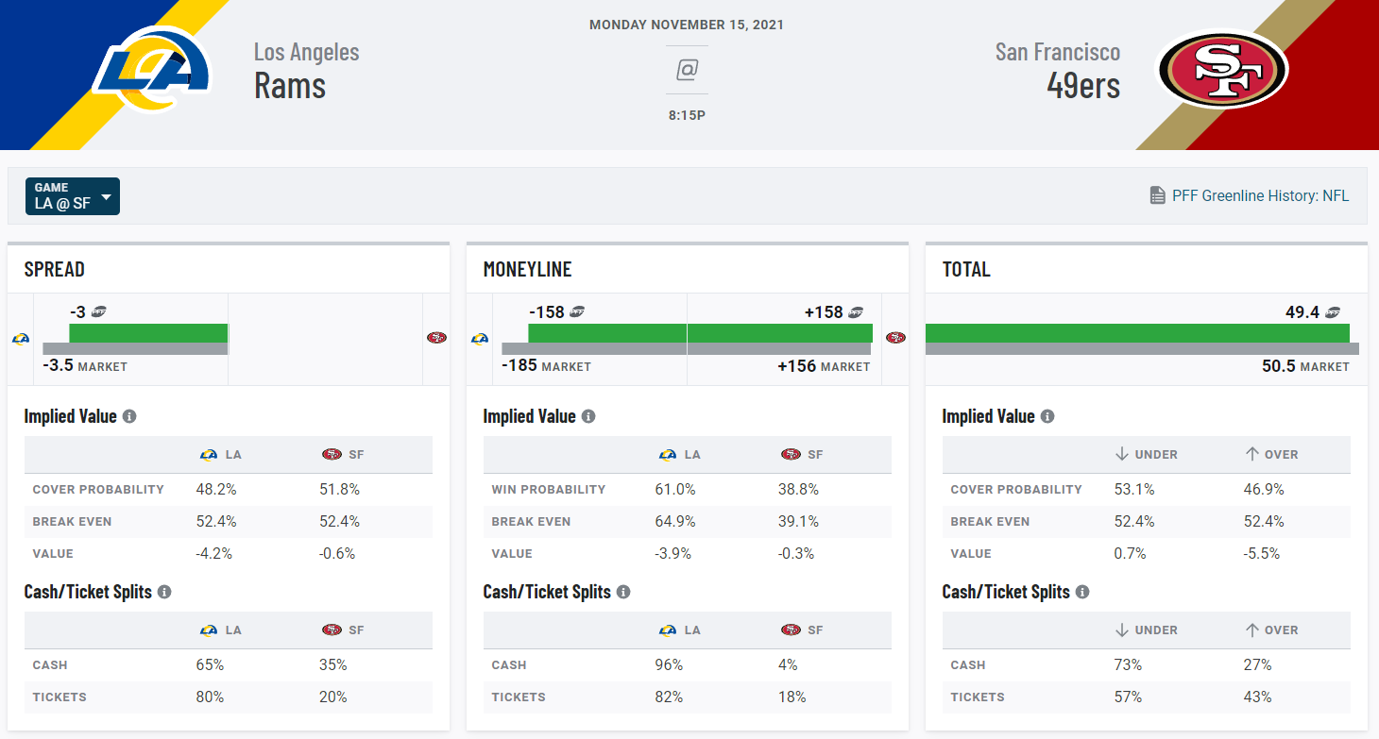
Task: Click the 8:15P kickoff time
Action: coord(687,115)
